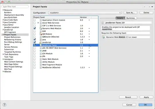The image size is (155, 109).
Task: Click the Project Facet column header
Action: pos(56,17)
